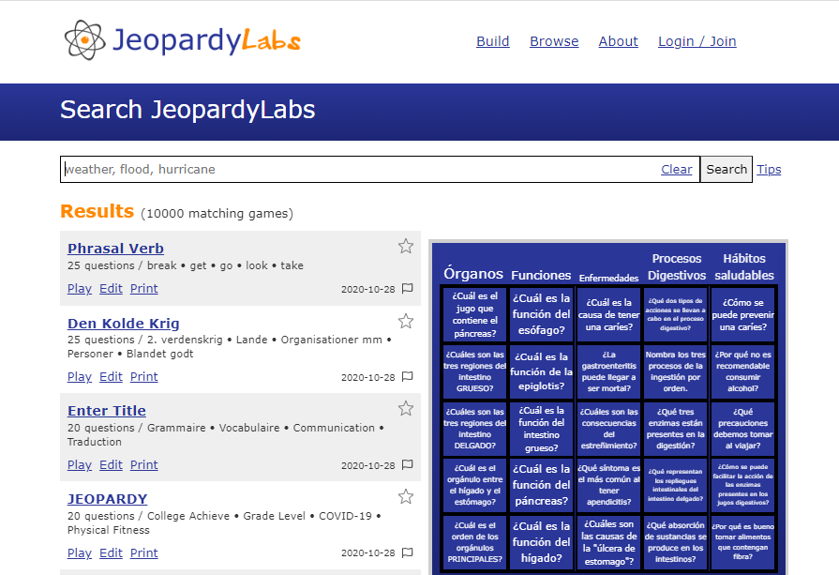Flag the JEOPARDY game result
839x575 pixels.
point(407,552)
